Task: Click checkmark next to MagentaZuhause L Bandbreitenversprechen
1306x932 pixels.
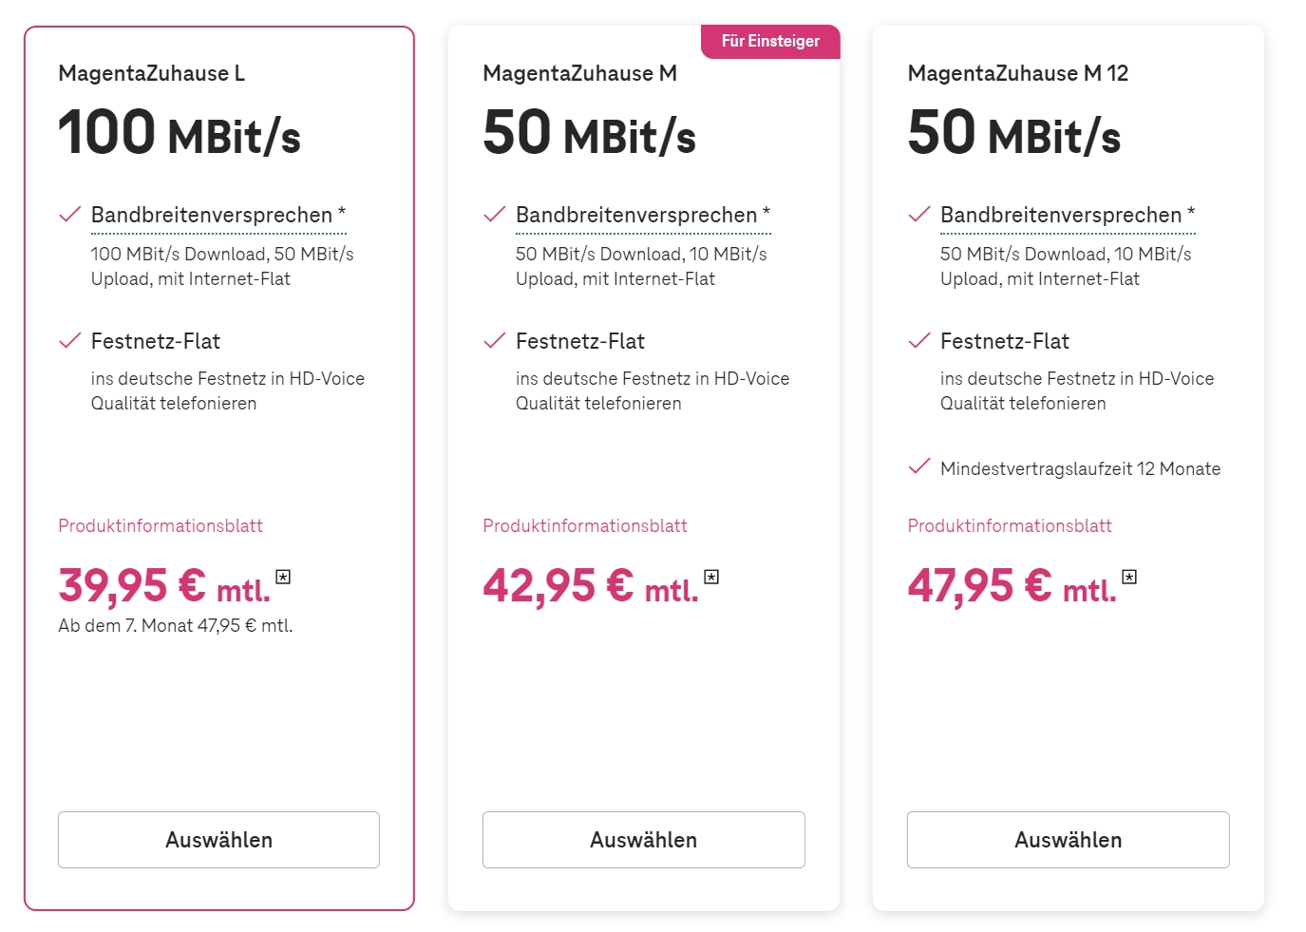Action: click(x=69, y=215)
